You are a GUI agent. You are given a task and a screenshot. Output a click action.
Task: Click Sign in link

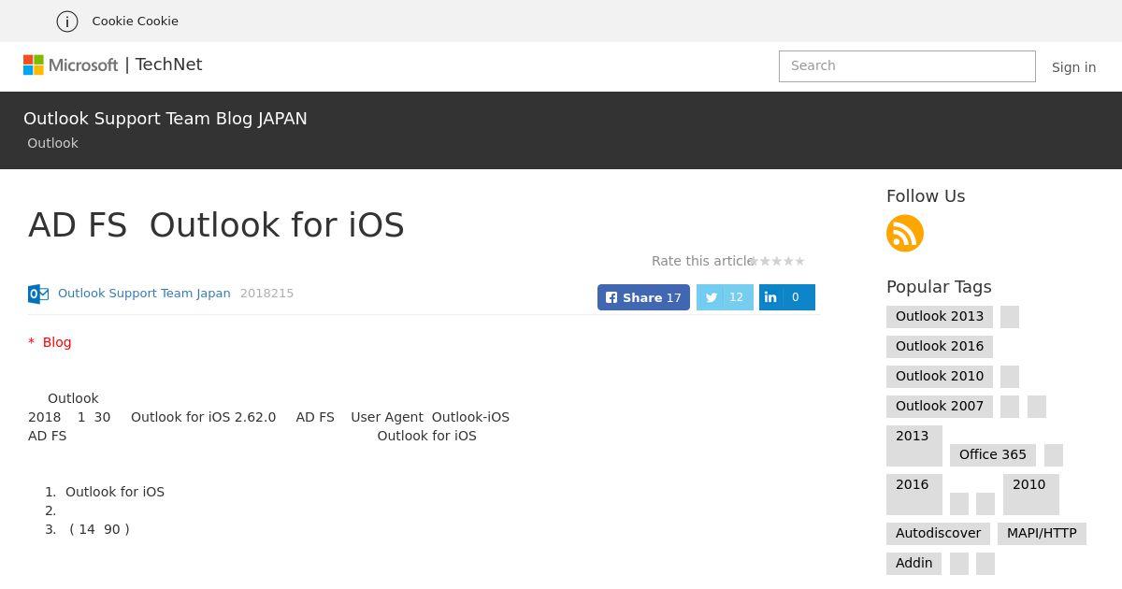coord(1073,67)
